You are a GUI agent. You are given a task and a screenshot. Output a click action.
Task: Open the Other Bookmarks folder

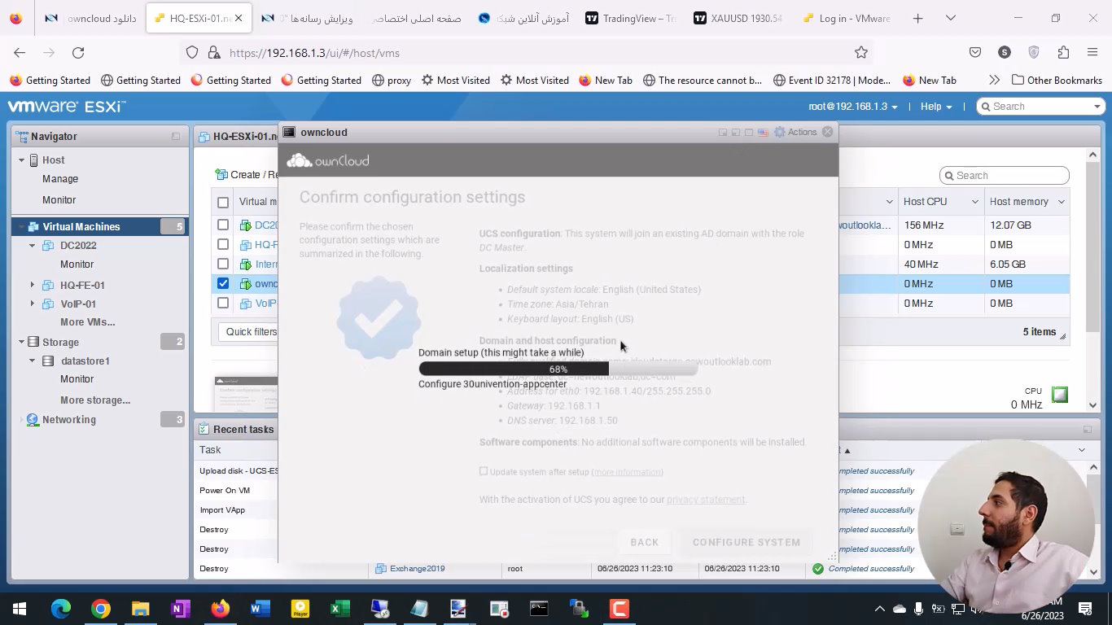coord(1057,80)
